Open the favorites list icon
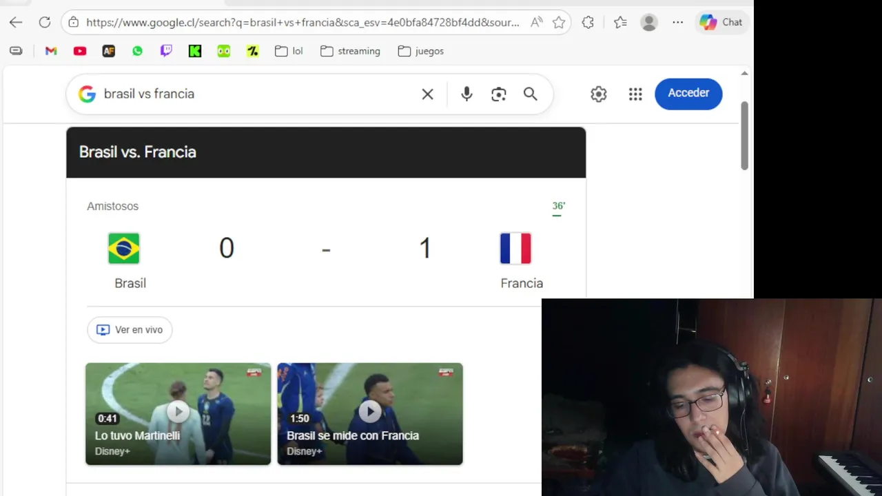882x496 pixels. (x=620, y=22)
